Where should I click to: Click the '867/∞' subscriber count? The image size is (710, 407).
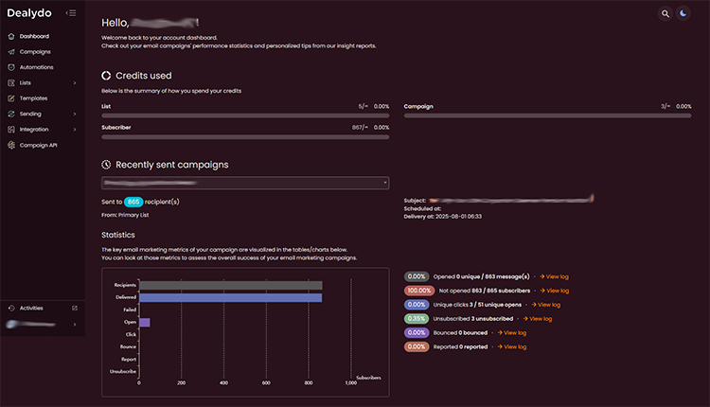pyautogui.click(x=360, y=128)
